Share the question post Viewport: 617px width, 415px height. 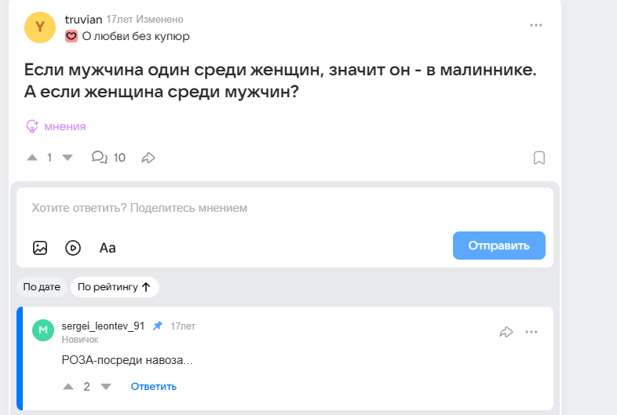click(x=148, y=158)
